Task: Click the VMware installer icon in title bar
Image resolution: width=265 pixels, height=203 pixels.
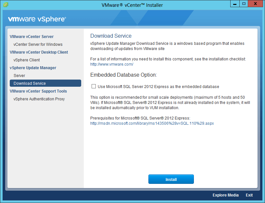Action: (x=6, y=5)
